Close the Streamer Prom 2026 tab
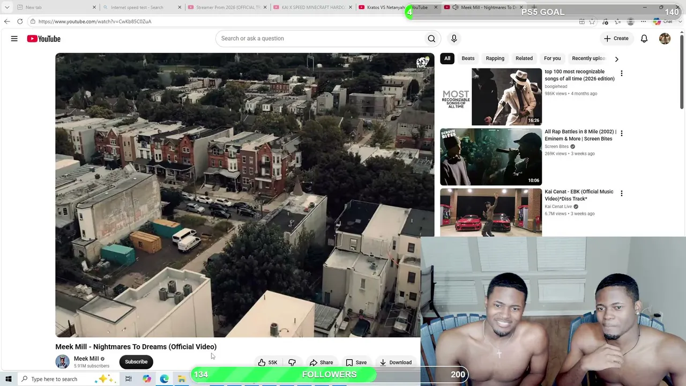The height and width of the screenshot is (386, 686). coord(265,8)
